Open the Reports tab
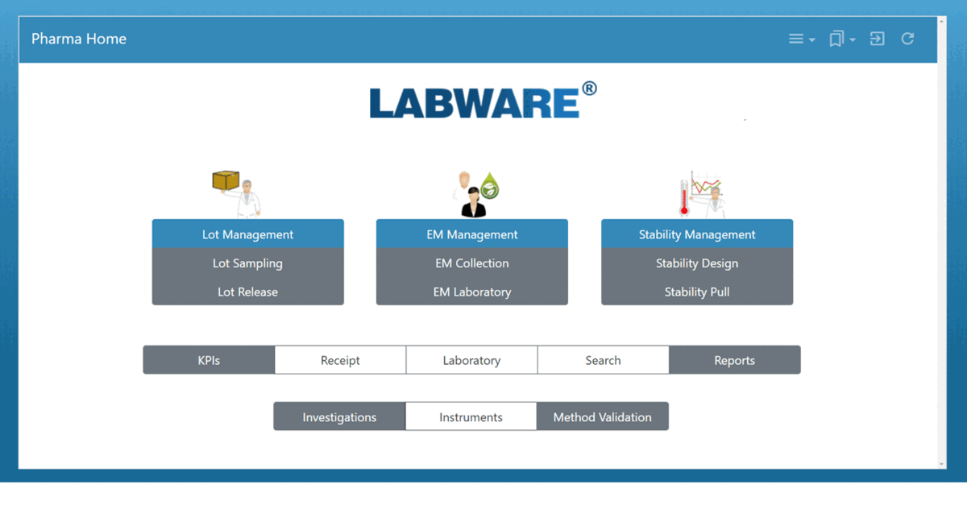The image size is (967, 505). point(734,360)
